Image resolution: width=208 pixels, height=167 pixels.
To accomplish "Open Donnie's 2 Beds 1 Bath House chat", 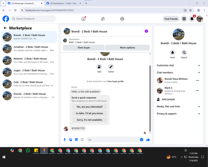I will [x=29, y=96].
